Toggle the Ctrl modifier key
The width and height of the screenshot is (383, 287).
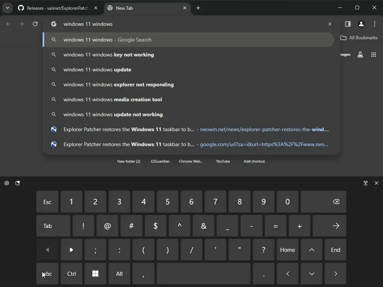coord(71,274)
